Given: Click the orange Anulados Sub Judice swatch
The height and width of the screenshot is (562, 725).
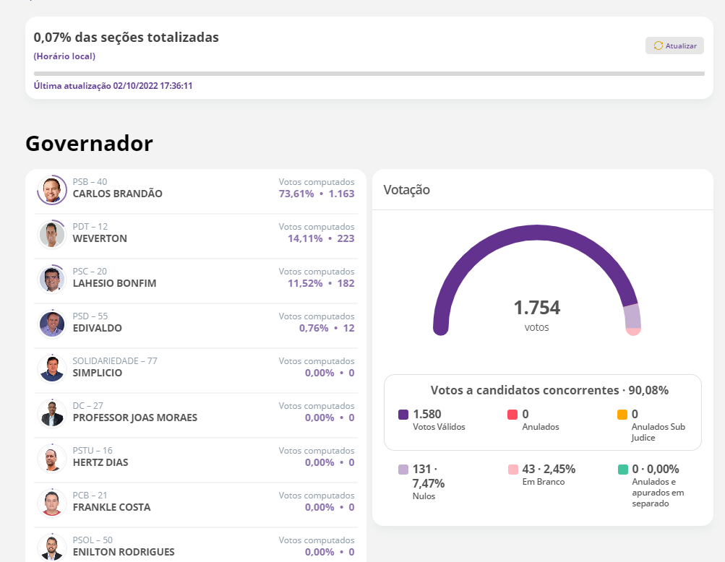Looking at the screenshot, I should (x=622, y=415).
